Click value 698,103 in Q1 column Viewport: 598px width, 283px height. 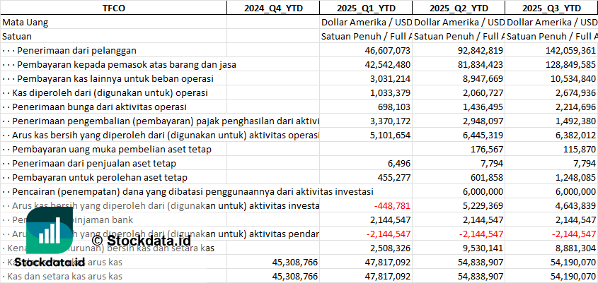(393, 107)
